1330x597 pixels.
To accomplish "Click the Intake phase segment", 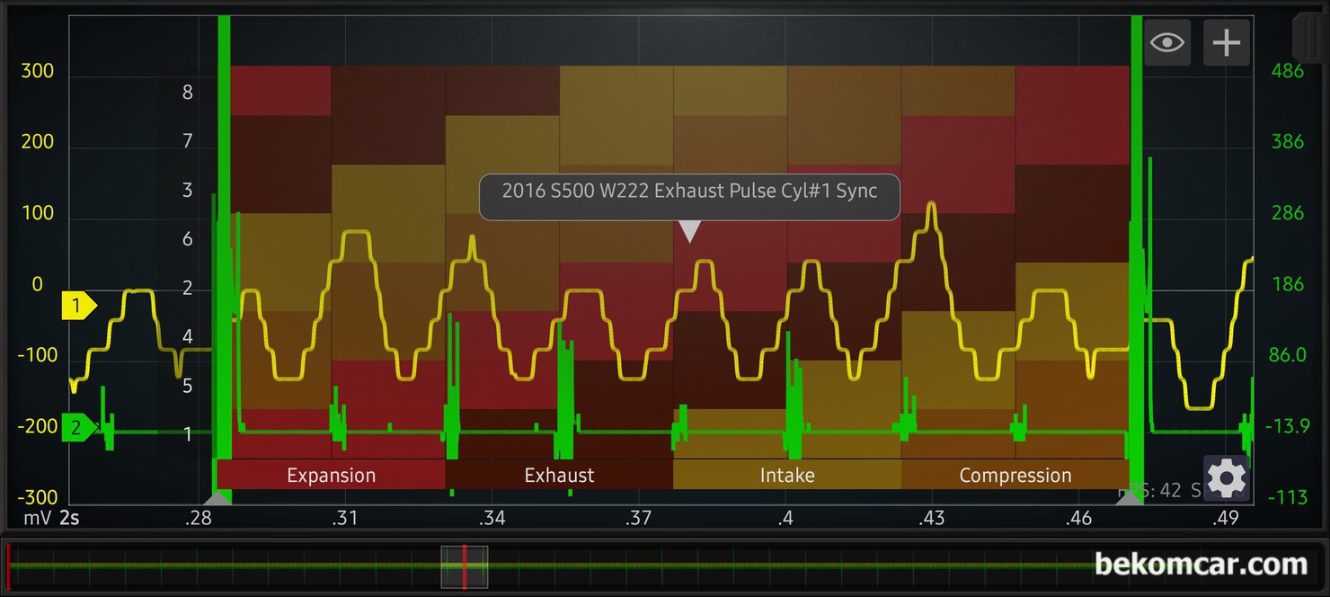I will pyautogui.click(x=787, y=476).
